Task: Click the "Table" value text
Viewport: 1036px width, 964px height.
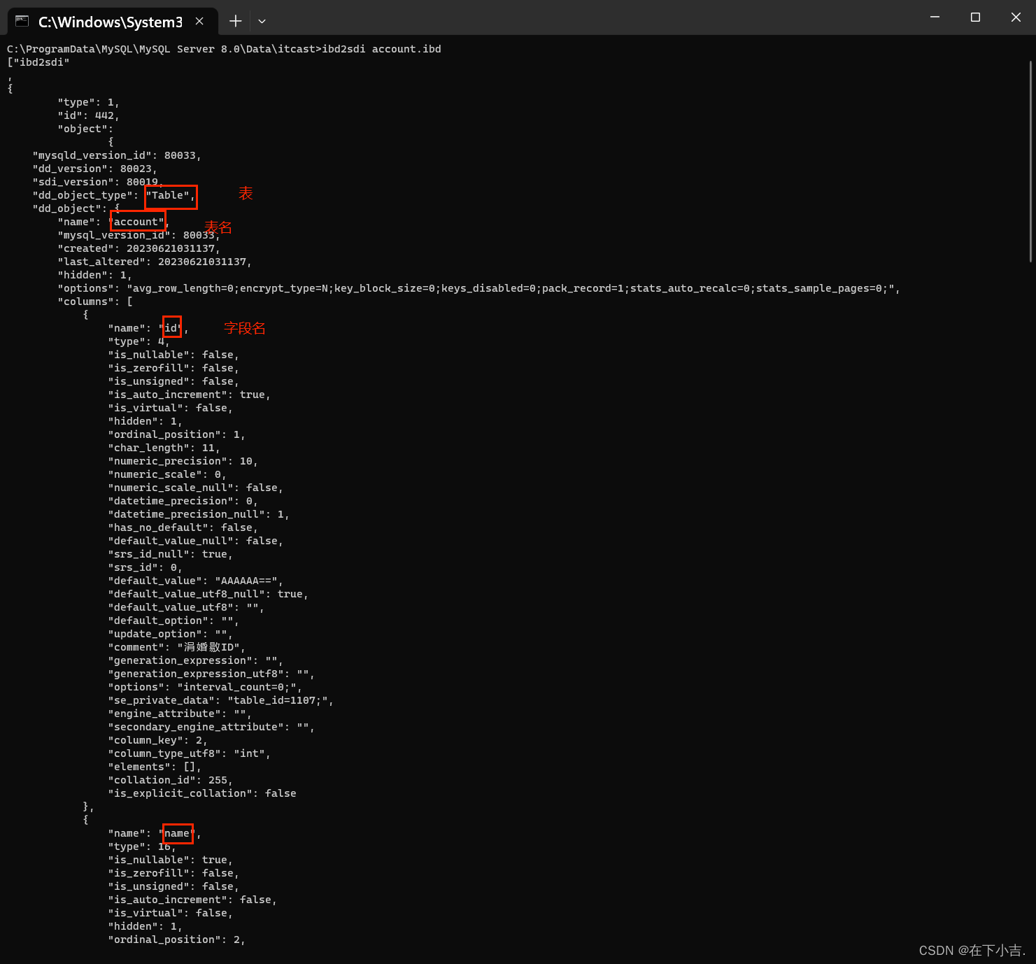Action: pos(168,195)
